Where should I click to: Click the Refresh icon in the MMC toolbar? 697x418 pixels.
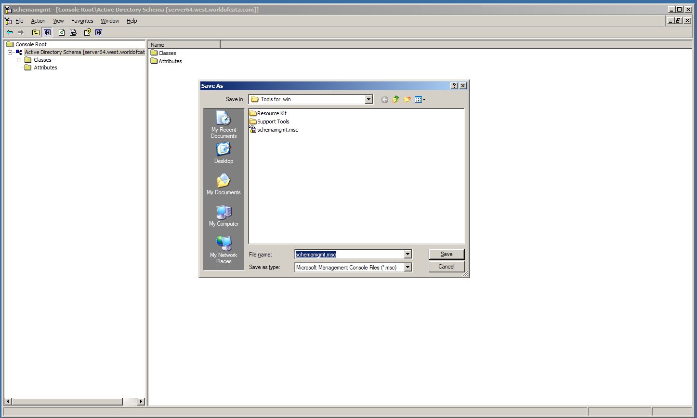pyautogui.click(x=62, y=32)
